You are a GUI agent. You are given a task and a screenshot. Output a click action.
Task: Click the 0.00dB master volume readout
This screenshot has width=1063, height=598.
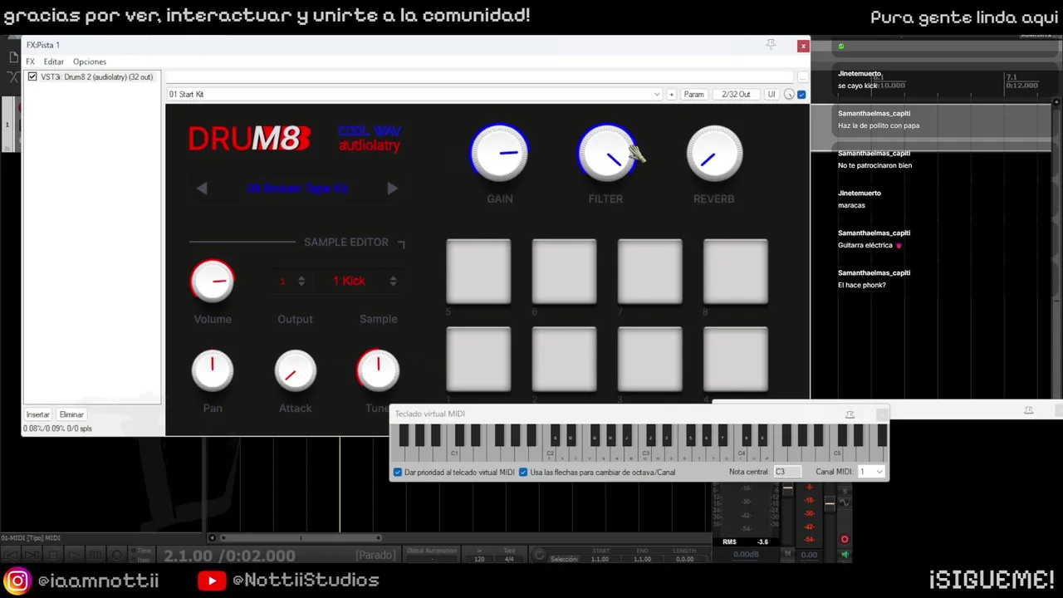point(746,554)
